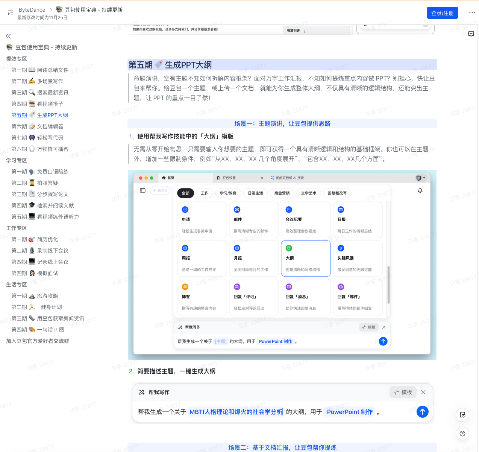Close the 帮我写作 panel inside screenshot

[x=384, y=327]
